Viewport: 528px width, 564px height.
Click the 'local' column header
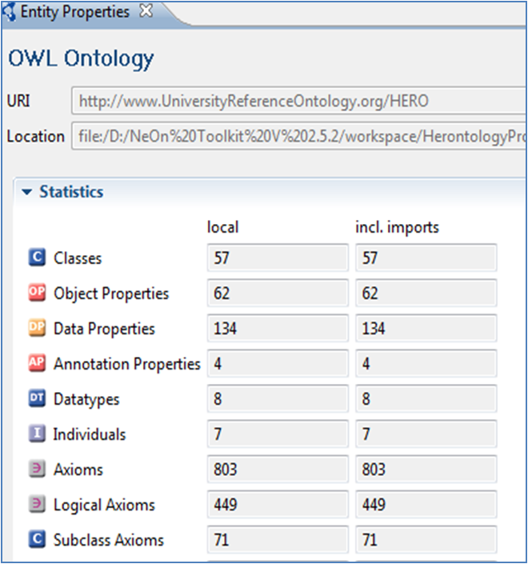222,227
